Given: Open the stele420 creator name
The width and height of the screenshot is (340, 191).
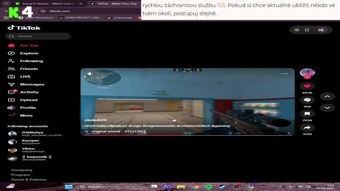Looking at the screenshot, I should click(x=95, y=120).
